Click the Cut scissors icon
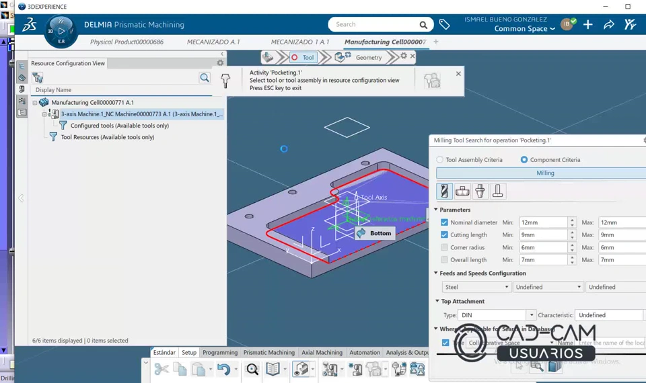 pos(161,369)
